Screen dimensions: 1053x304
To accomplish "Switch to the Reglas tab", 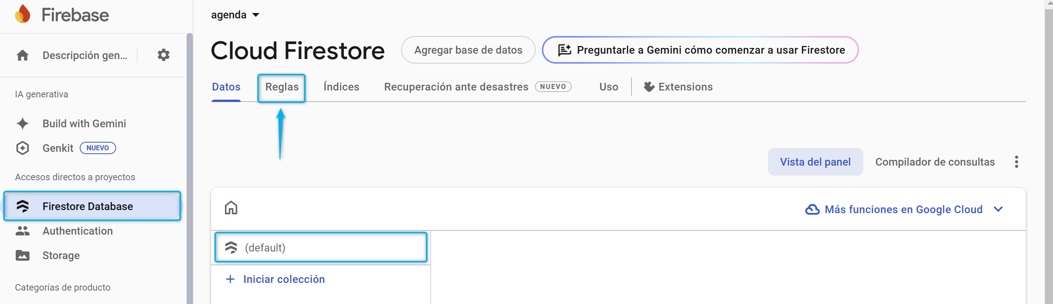I will tap(282, 87).
